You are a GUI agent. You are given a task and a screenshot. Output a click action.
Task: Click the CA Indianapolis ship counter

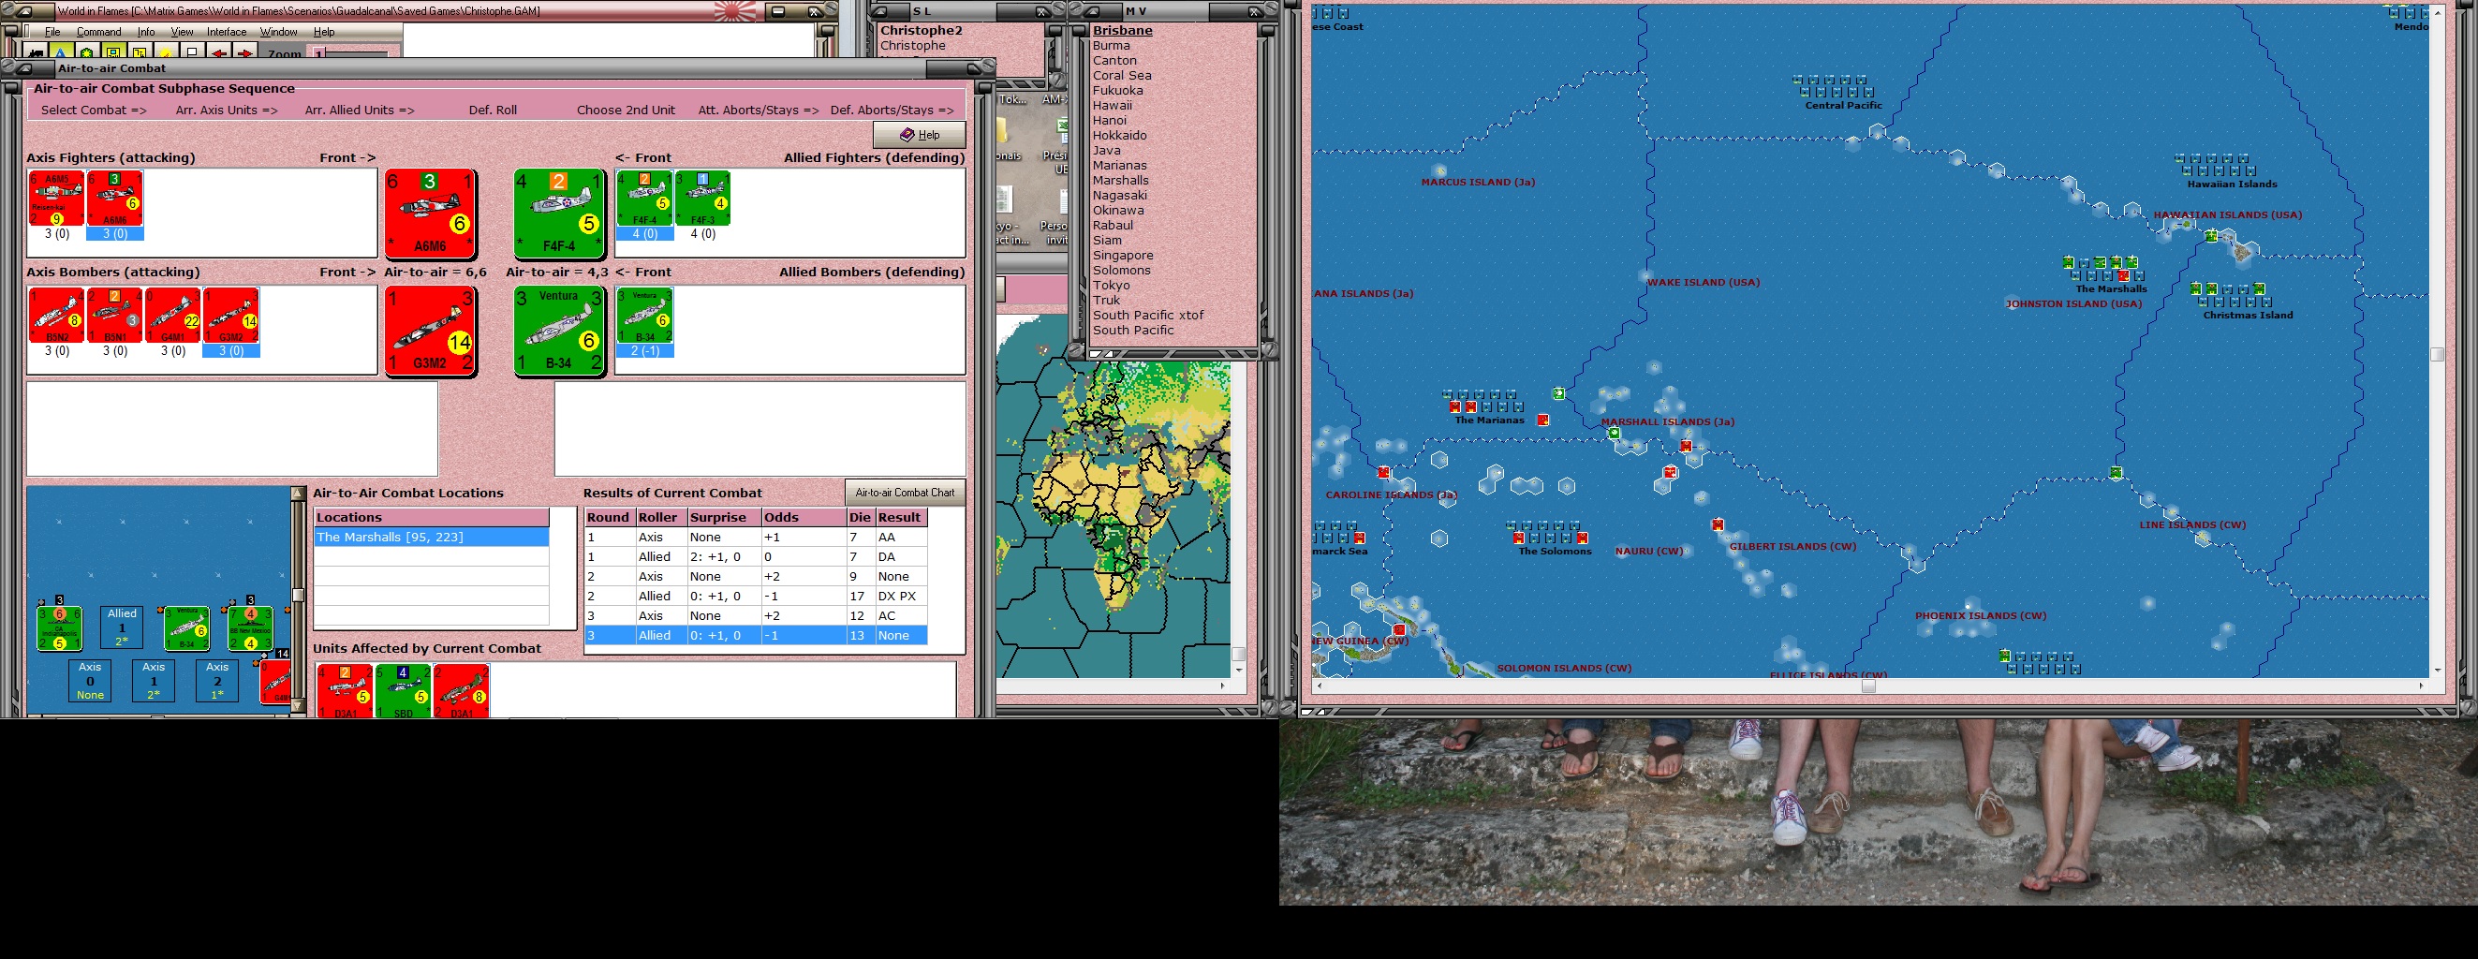[x=60, y=628]
